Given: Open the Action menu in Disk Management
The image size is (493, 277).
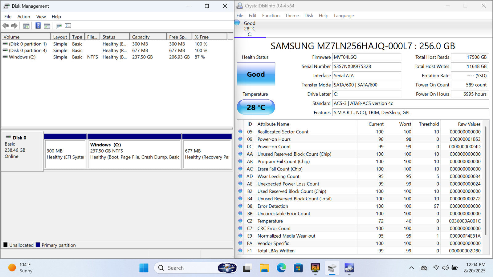Looking at the screenshot, I should pos(23,17).
